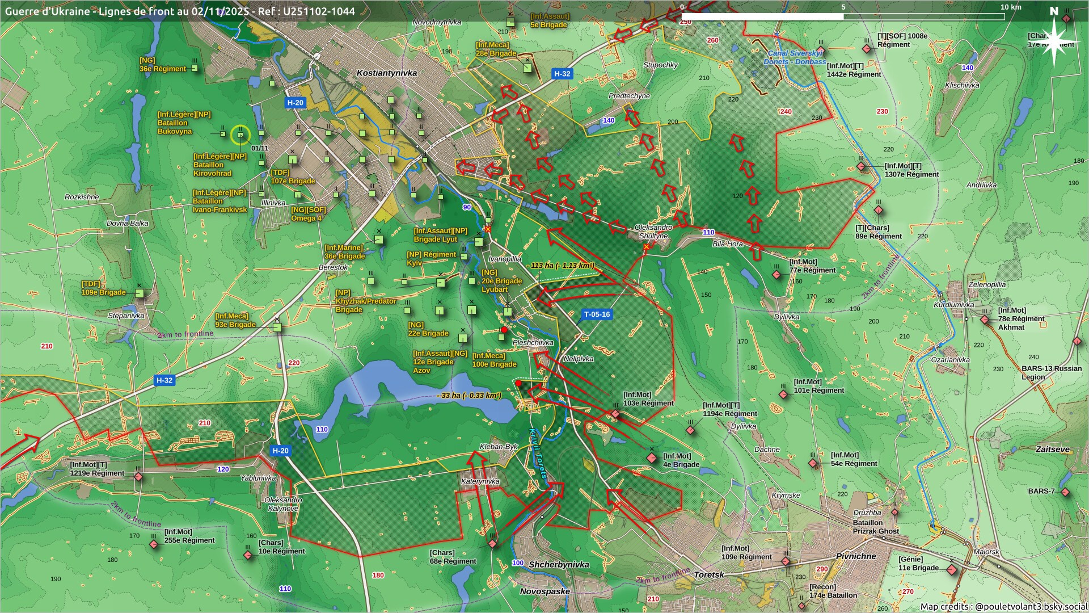Image resolution: width=1089 pixels, height=613 pixels.
Task: Click red diamond marker of 1307e Régiment
Action: pyautogui.click(x=861, y=167)
